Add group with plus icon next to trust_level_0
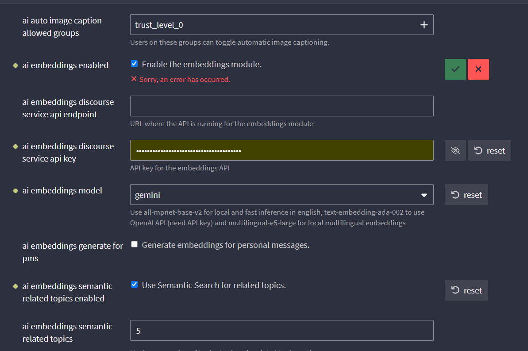The width and height of the screenshot is (528, 351). point(424,25)
